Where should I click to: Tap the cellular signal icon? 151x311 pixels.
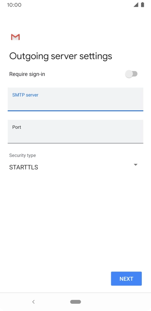point(136,5)
